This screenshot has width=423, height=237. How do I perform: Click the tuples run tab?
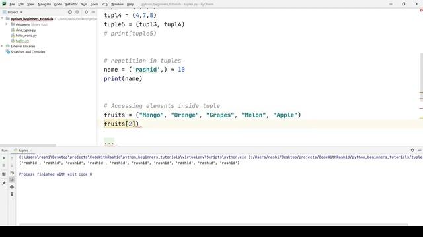(23, 151)
